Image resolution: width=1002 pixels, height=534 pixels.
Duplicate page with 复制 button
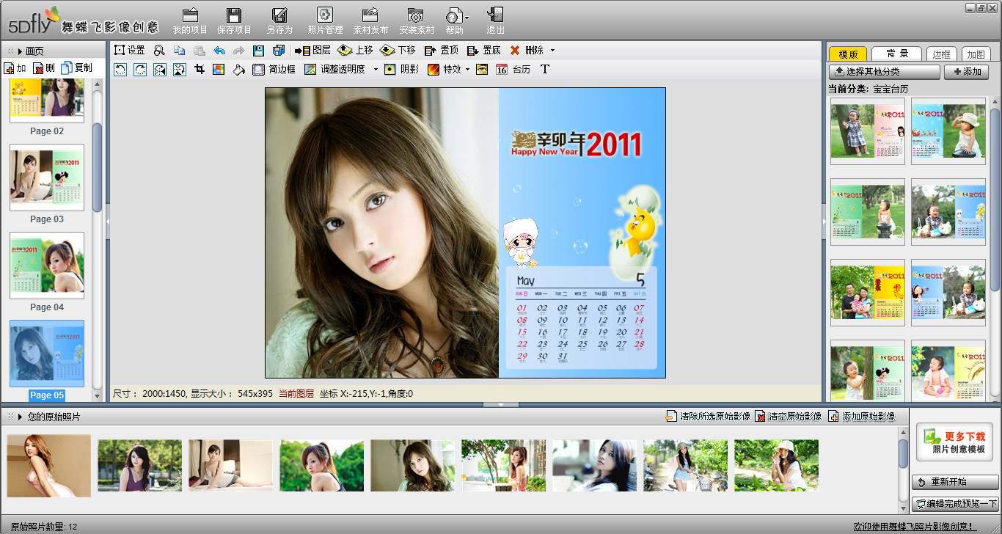[x=77, y=68]
